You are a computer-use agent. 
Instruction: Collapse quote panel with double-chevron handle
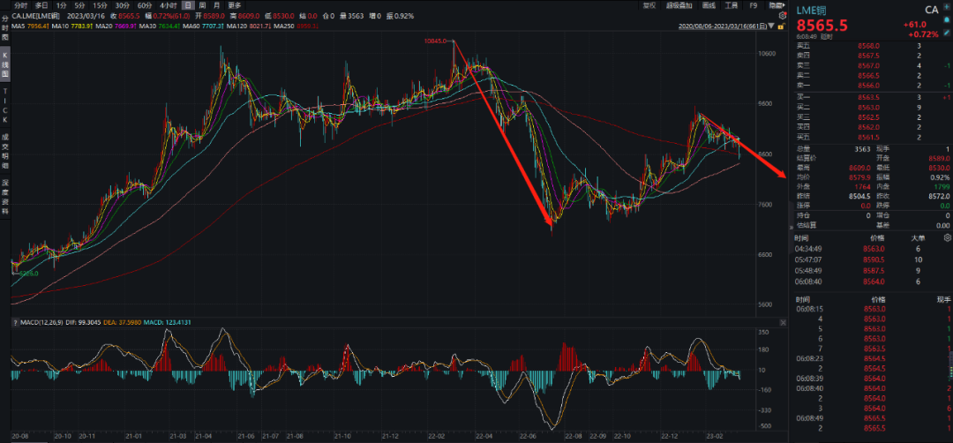pyautogui.click(x=791, y=227)
